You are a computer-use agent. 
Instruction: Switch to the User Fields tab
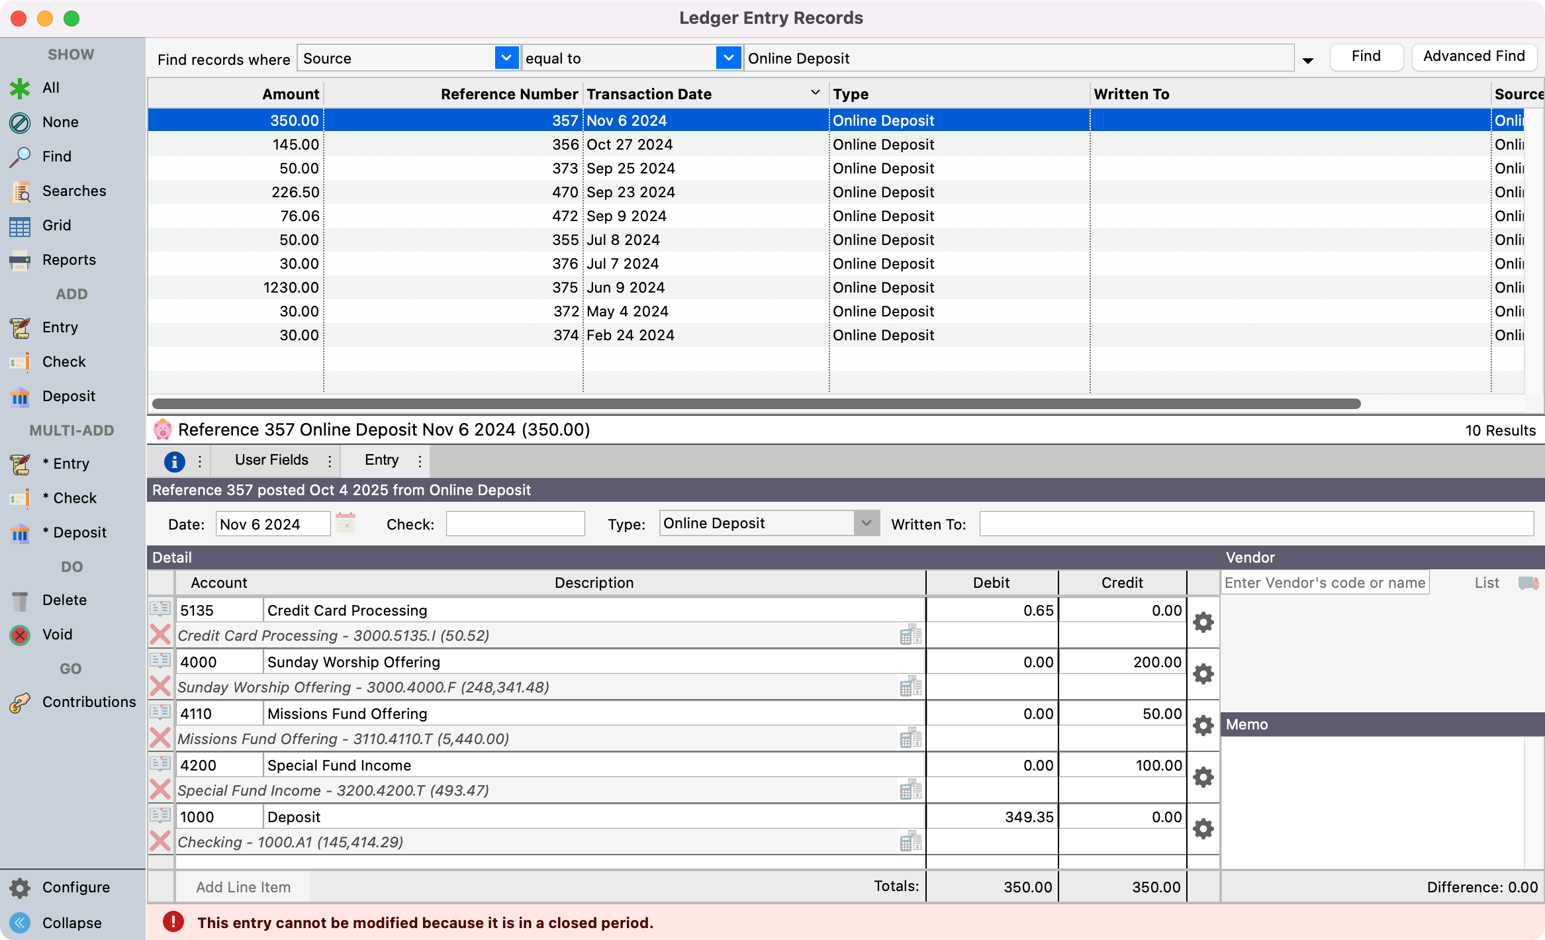pos(271,459)
